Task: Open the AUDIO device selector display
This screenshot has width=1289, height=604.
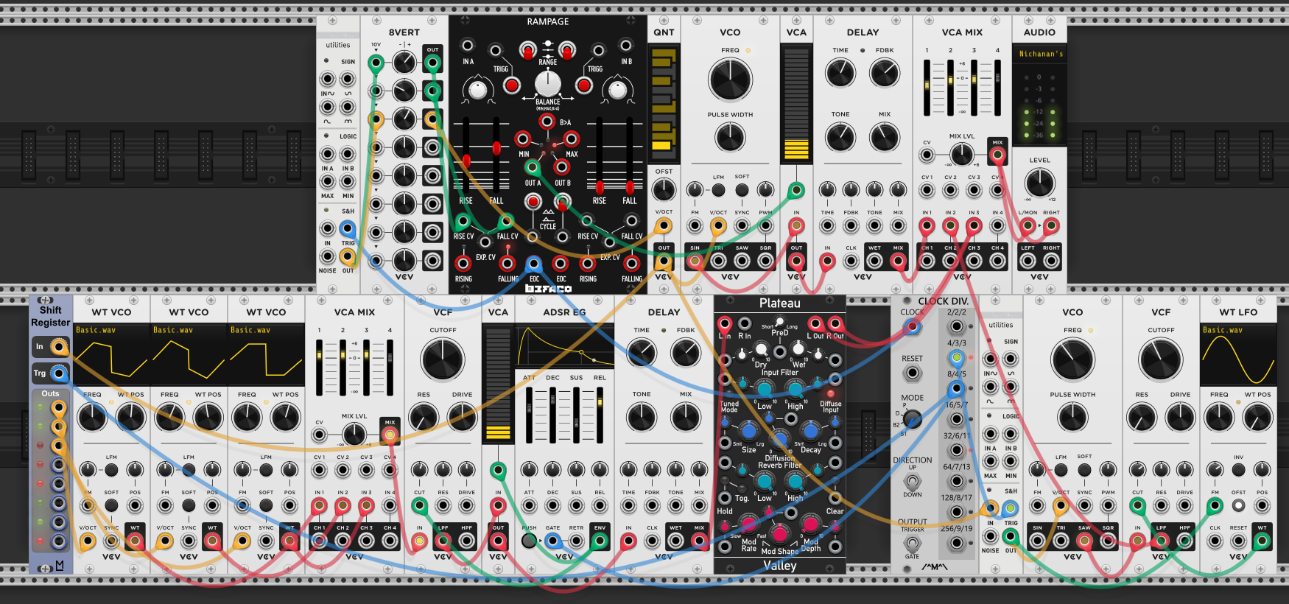Action: (1039, 54)
